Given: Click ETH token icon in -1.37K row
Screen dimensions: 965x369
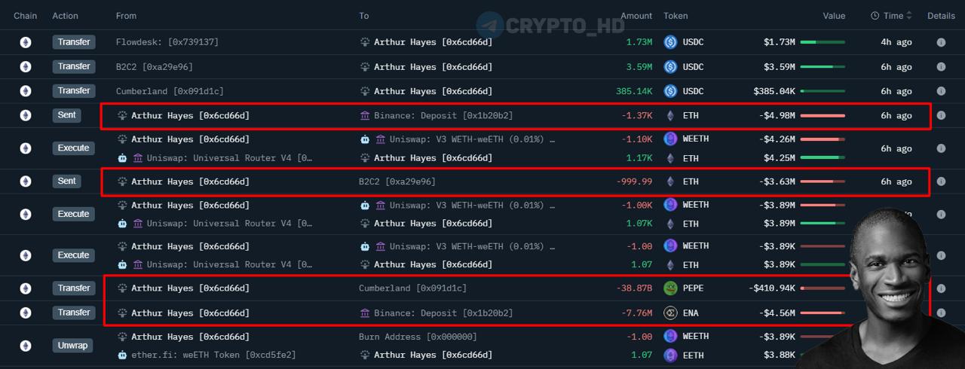Looking at the screenshot, I should point(670,115).
